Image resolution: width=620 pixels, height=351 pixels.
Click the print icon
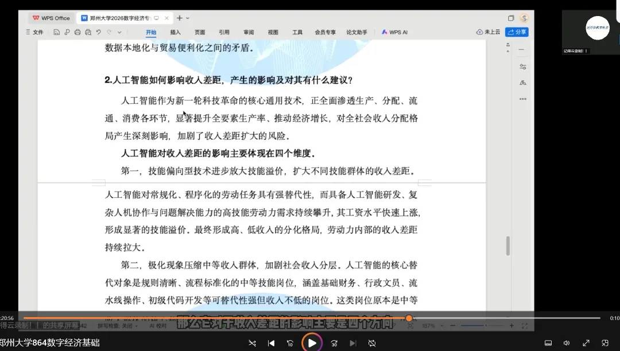pyautogui.click(x=77, y=32)
